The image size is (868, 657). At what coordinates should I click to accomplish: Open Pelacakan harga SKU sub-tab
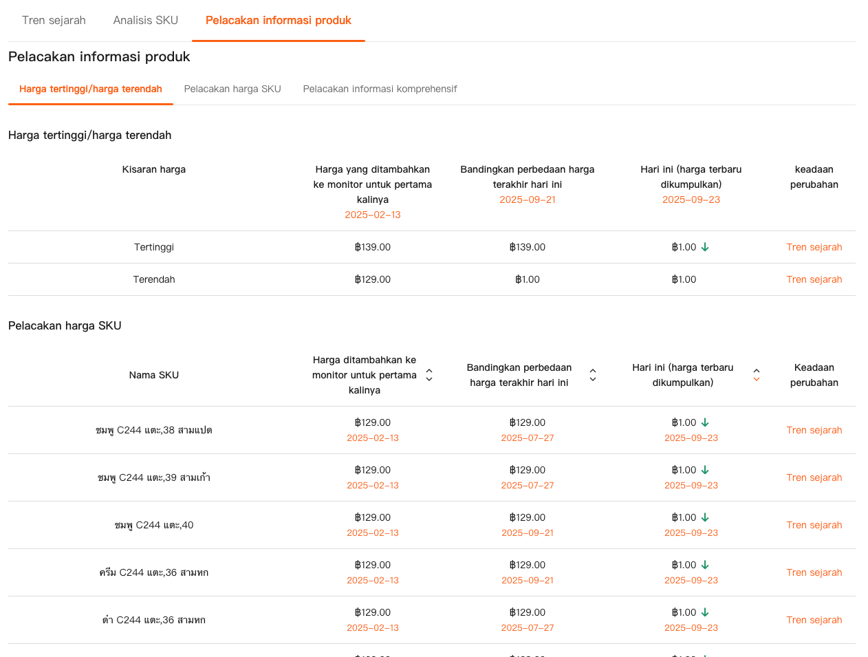pos(232,89)
